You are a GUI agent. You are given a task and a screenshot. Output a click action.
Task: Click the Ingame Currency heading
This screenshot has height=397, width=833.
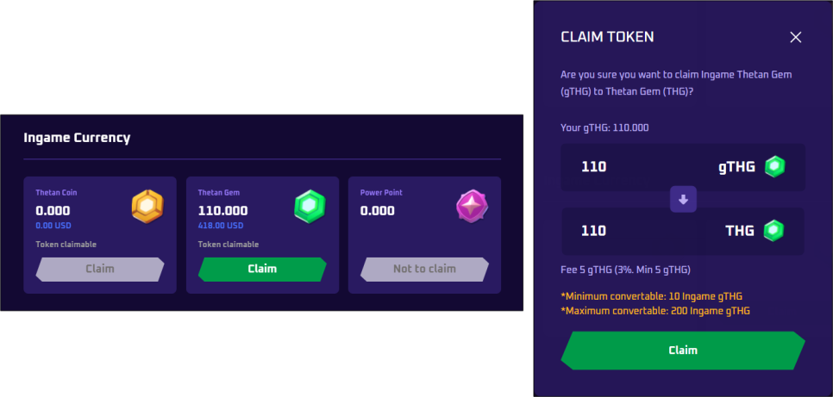coord(77,138)
